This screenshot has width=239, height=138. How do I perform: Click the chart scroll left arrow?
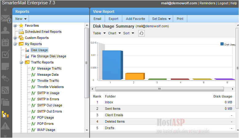(x=92, y=89)
